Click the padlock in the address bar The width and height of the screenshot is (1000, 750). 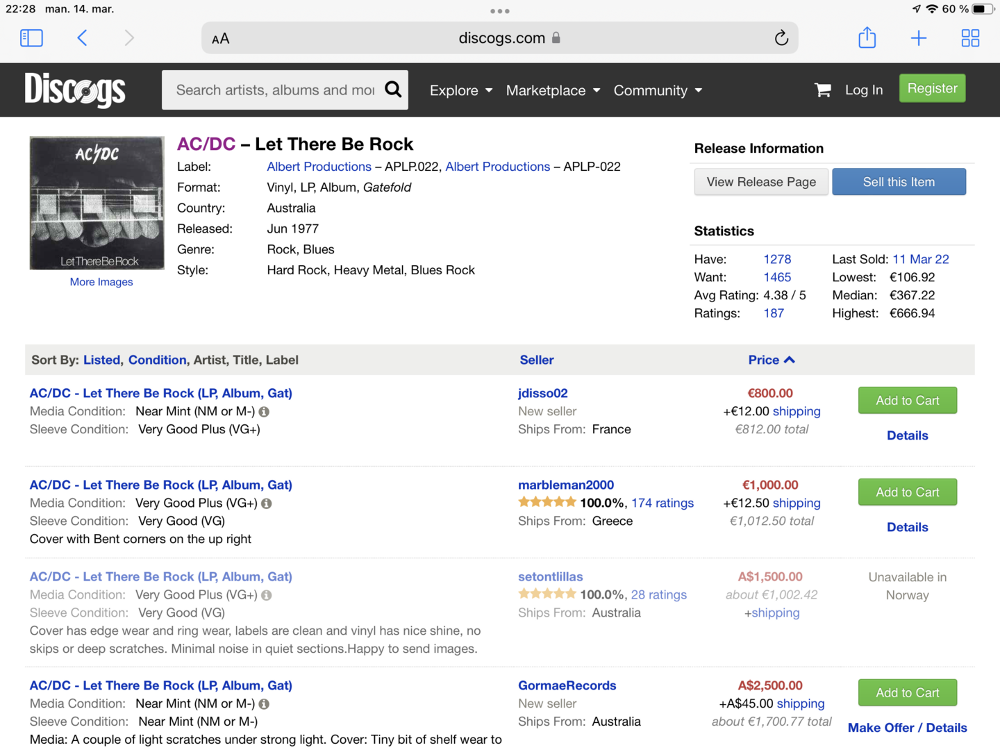tap(556, 37)
